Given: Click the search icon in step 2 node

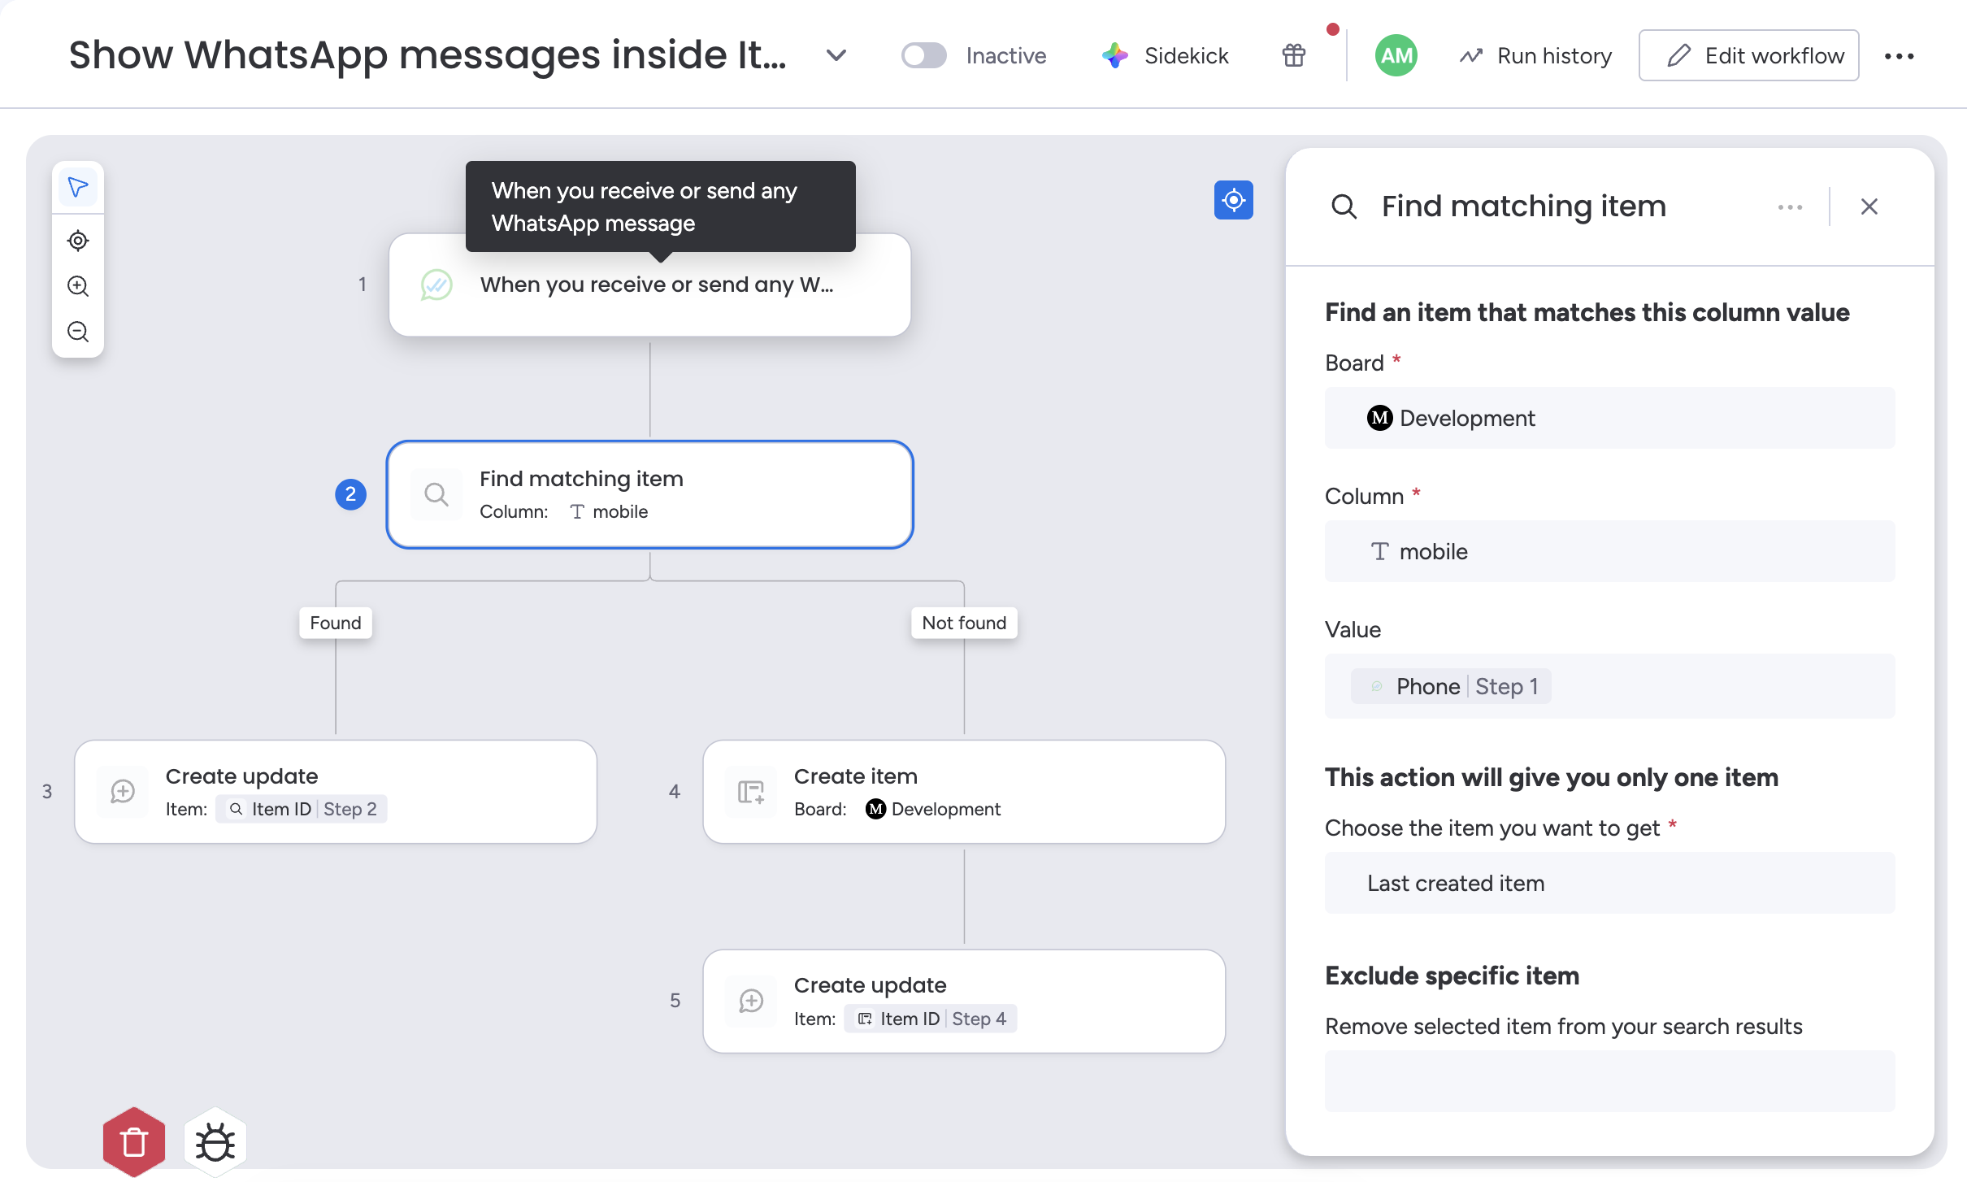Looking at the screenshot, I should tap(436, 494).
